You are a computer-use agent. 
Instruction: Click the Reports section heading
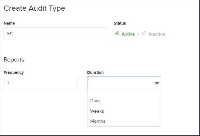pyautogui.click(x=14, y=60)
